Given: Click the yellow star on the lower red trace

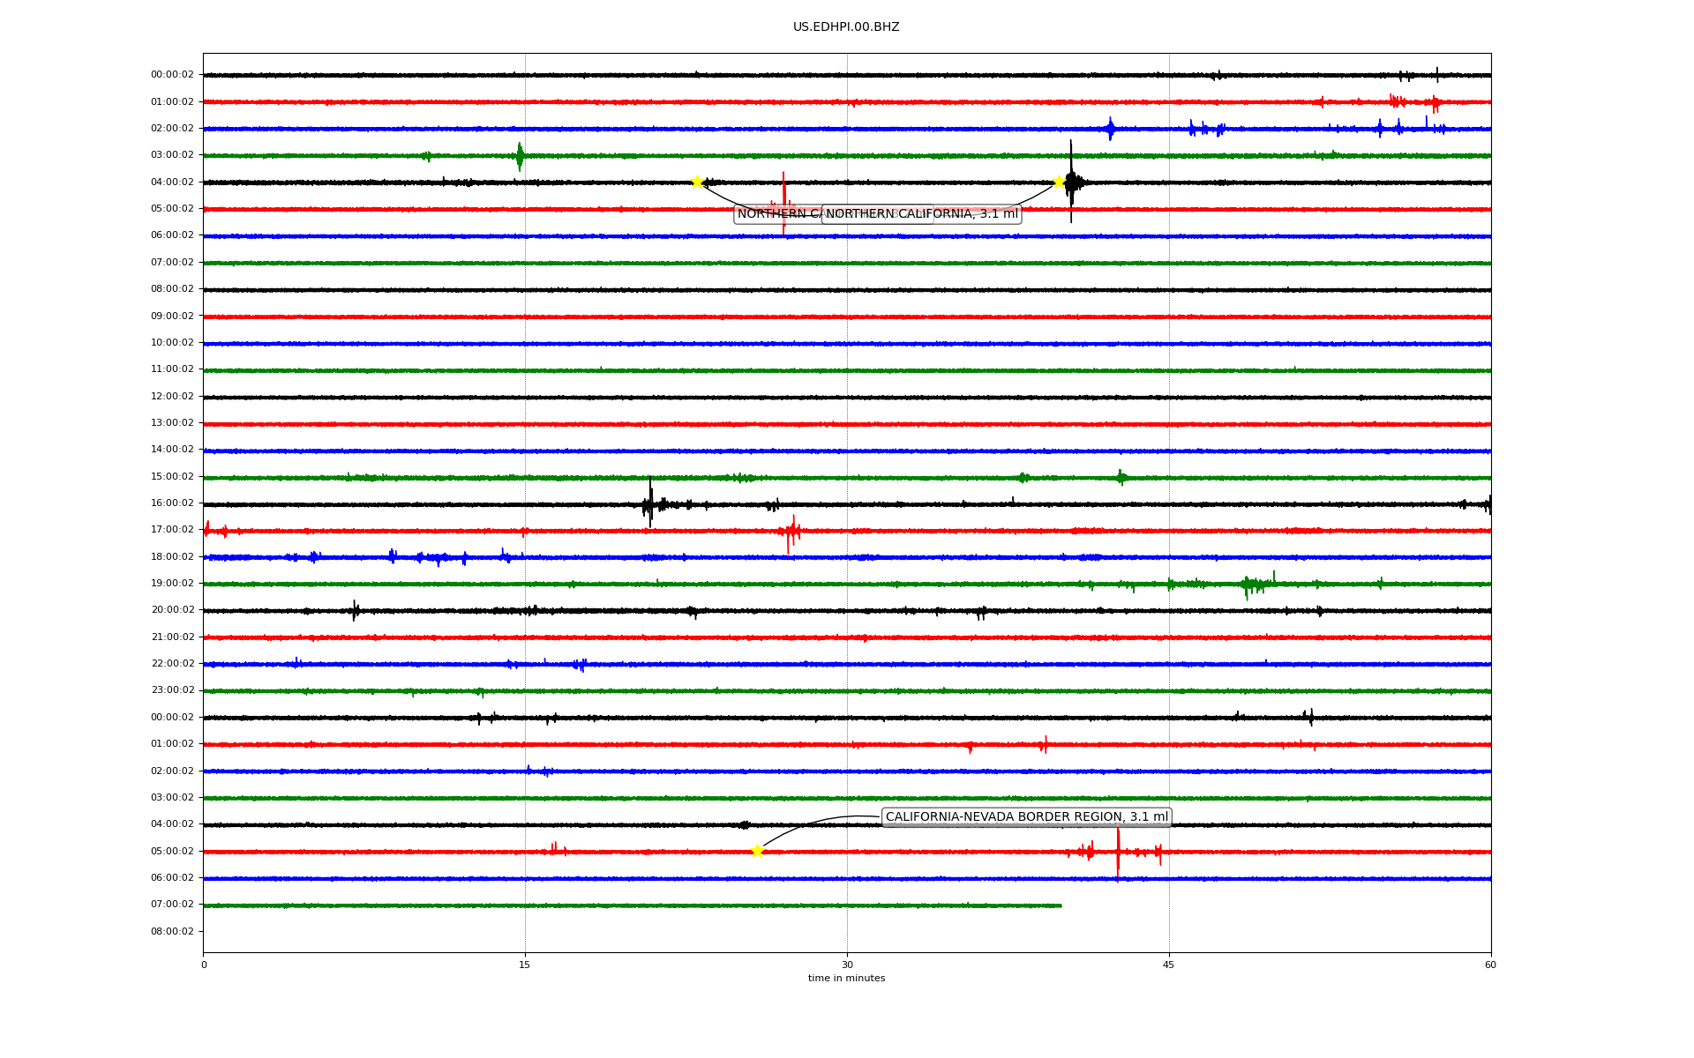Looking at the screenshot, I should point(757,851).
